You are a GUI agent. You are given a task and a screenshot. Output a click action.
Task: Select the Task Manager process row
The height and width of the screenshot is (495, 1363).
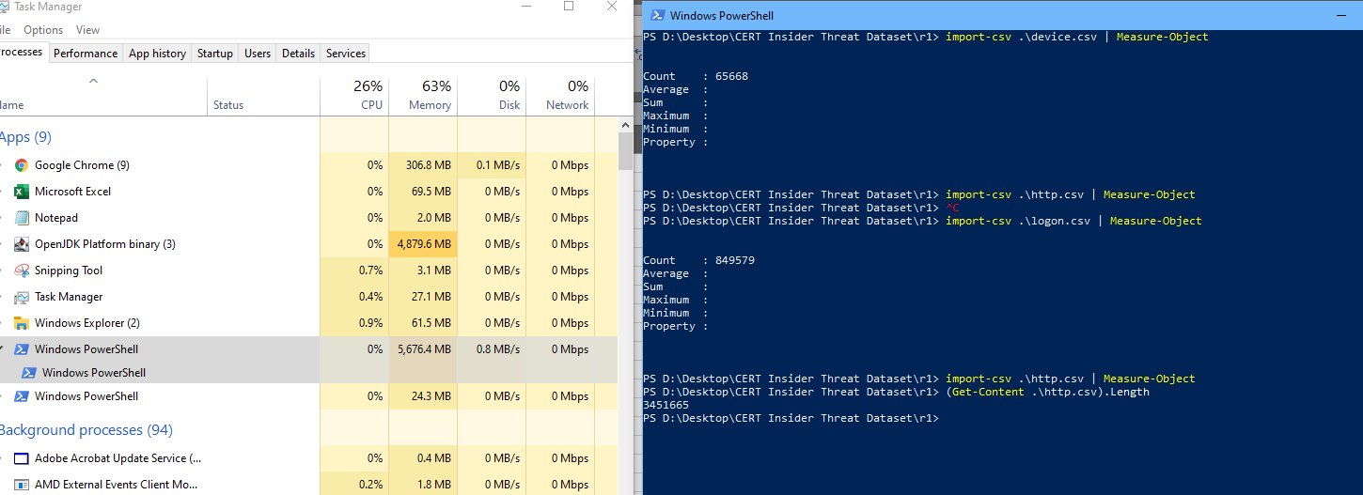pyautogui.click(x=309, y=297)
